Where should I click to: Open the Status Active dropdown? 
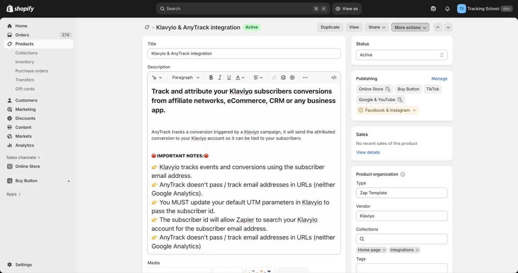coord(402,55)
